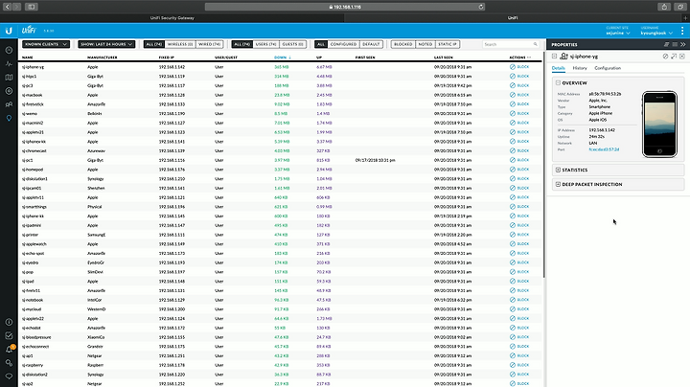Open the Username account dropdown
The width and height of the screenshot is (690, 387).
tap(656, 31)
